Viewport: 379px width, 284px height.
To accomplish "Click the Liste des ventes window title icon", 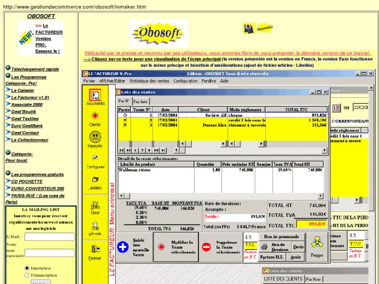I will (x=118, y=92).
